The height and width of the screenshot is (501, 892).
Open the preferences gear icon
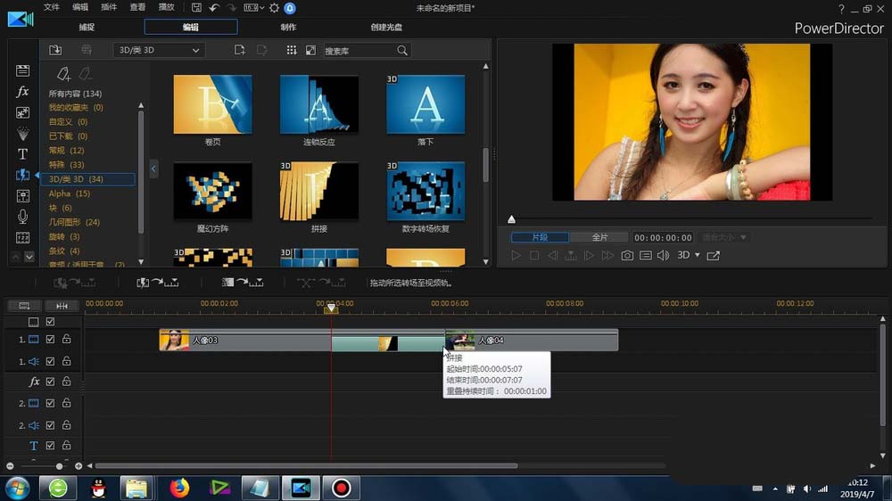(x=274, y=8)
